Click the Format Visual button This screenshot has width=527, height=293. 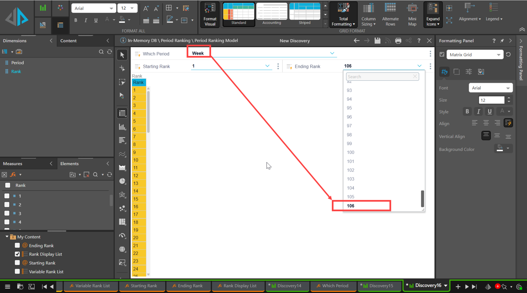coord(210,15)
